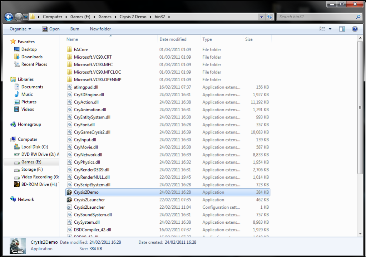Toggle the preview pane
The image size is (366, 257).
click(342, 29)
